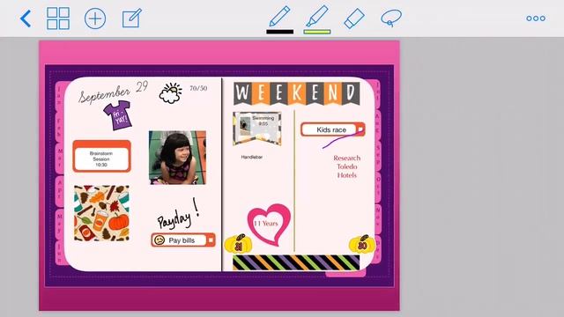564x317 pixels.
Task: Tap the add (plus) circle icon
Action: coord(95,18)
